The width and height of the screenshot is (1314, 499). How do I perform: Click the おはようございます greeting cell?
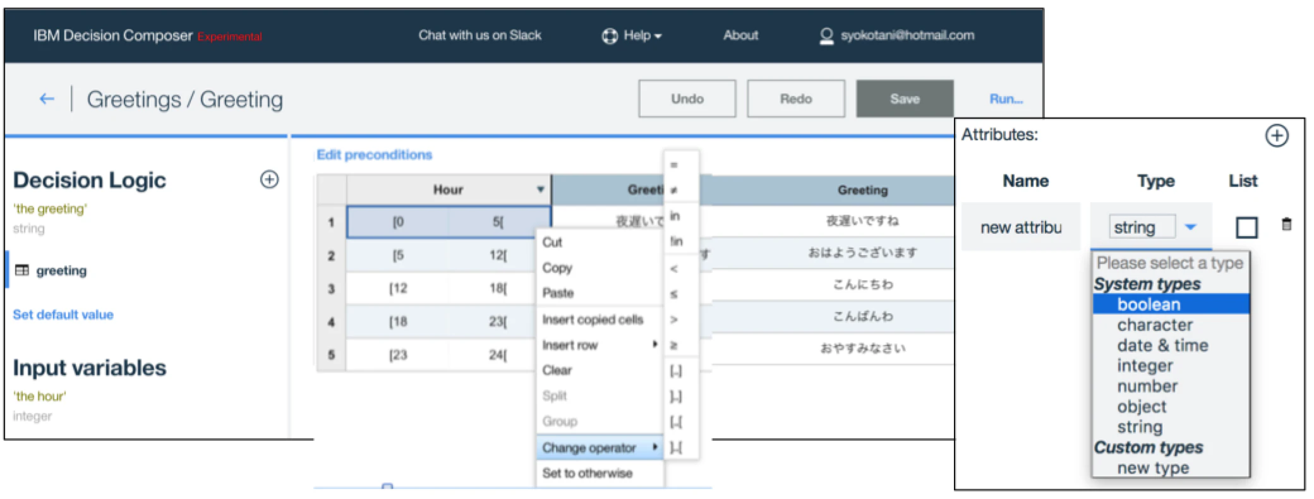pyautogui.click(x=862, y=253)
